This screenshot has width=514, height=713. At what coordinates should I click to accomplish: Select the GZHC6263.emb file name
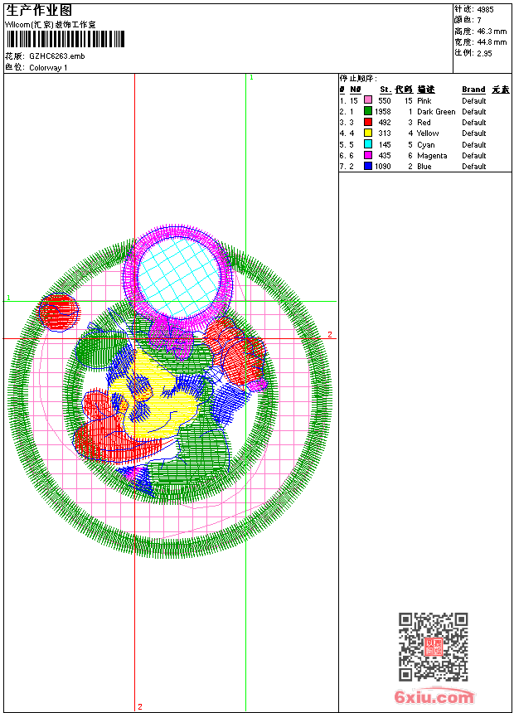click(56, 56)
